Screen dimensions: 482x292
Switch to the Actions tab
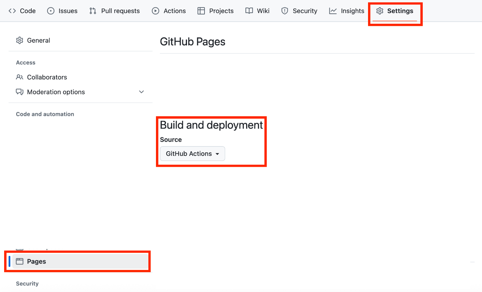pos(169,11)
